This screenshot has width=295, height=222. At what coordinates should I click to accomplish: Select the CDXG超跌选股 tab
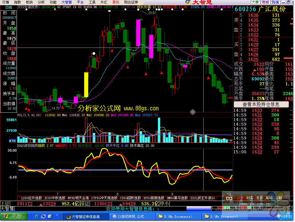pos(130,198)
